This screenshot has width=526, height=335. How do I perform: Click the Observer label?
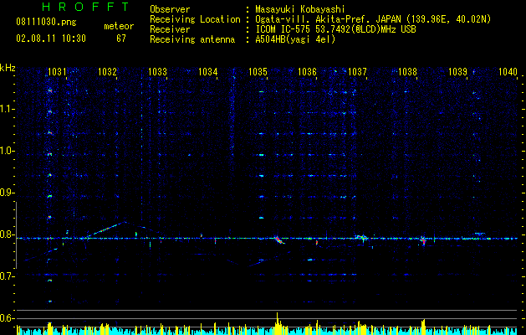pyautogui.click(x=170, y=9)
